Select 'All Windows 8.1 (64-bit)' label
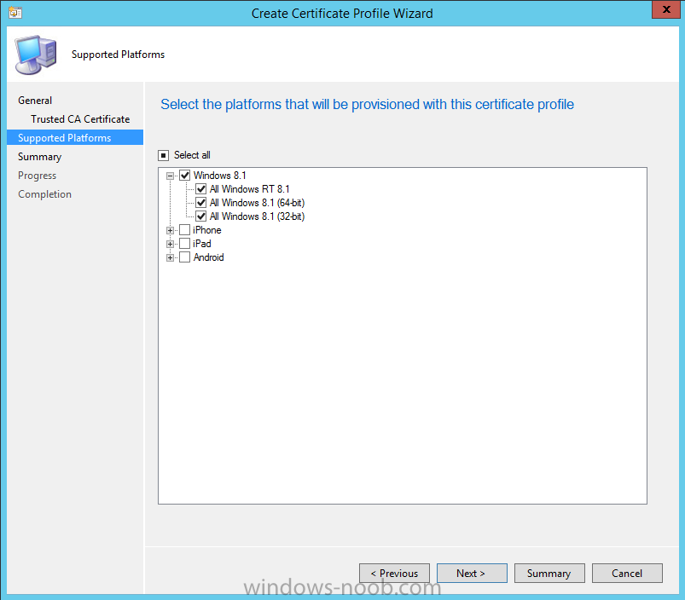The height and width of the screenshot is (600, 685). click(257, 203)
